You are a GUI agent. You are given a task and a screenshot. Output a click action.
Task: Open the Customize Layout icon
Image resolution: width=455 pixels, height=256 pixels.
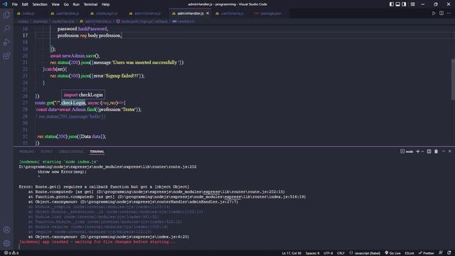point(412,4)
